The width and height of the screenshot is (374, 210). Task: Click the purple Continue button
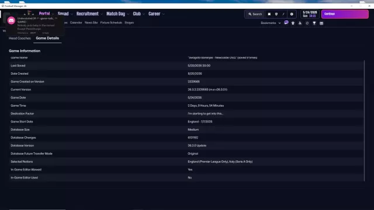coord(345,14)
